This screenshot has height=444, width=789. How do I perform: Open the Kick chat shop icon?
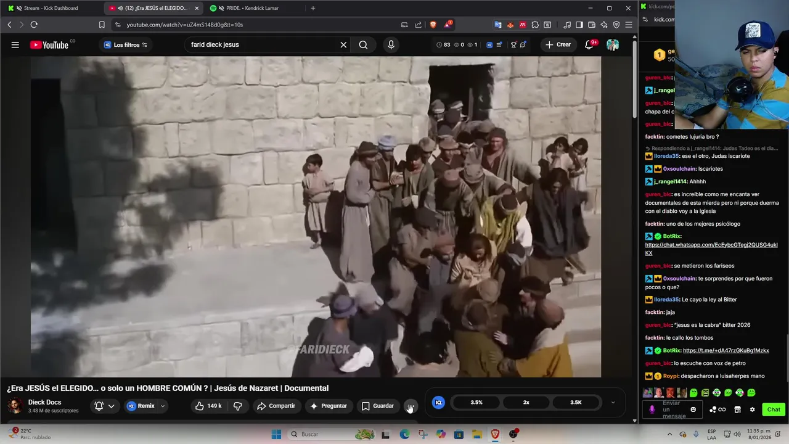[737, 409]
